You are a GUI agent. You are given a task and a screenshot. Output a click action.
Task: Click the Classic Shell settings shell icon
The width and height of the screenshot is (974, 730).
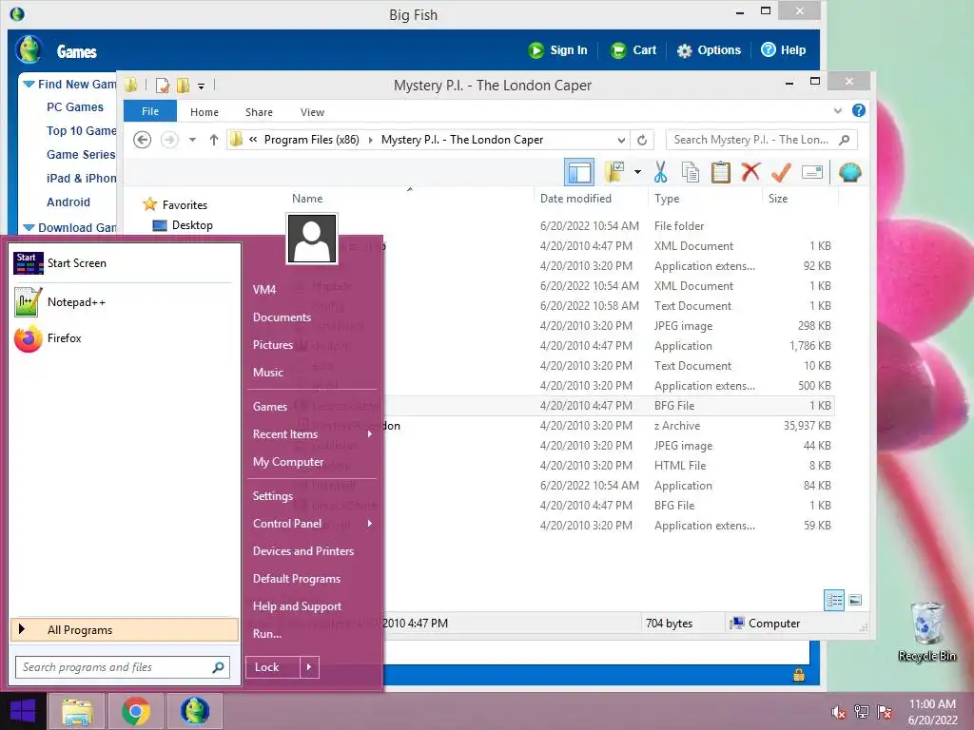[849, 172]
